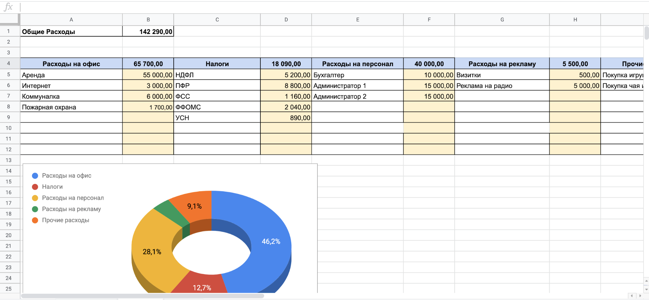Select cell 890,00

286,117
